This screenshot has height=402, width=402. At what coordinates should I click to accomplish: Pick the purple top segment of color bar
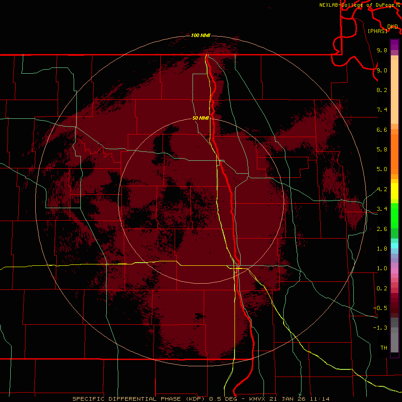pyautogui.click(x=394, y=45)
